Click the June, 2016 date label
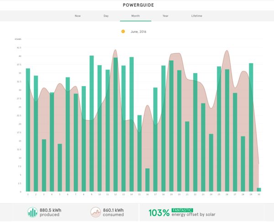Screen dimensions: 274x222 (x=138, y=32)
